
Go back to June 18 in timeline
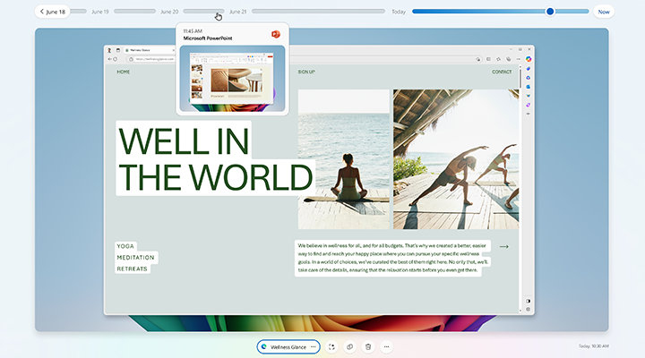click(52, 12)
